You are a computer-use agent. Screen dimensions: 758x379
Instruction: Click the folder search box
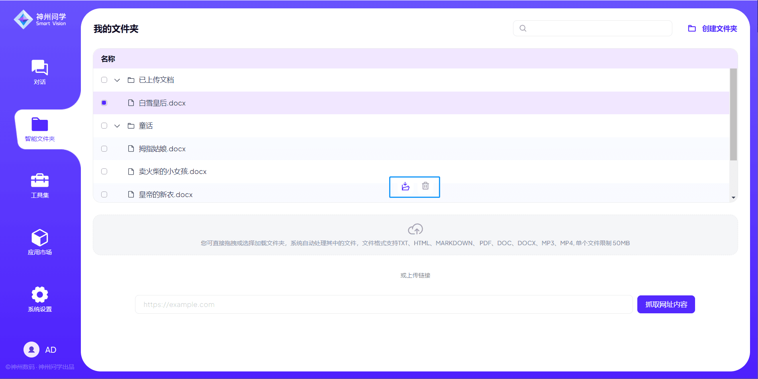tap(597, 29)
